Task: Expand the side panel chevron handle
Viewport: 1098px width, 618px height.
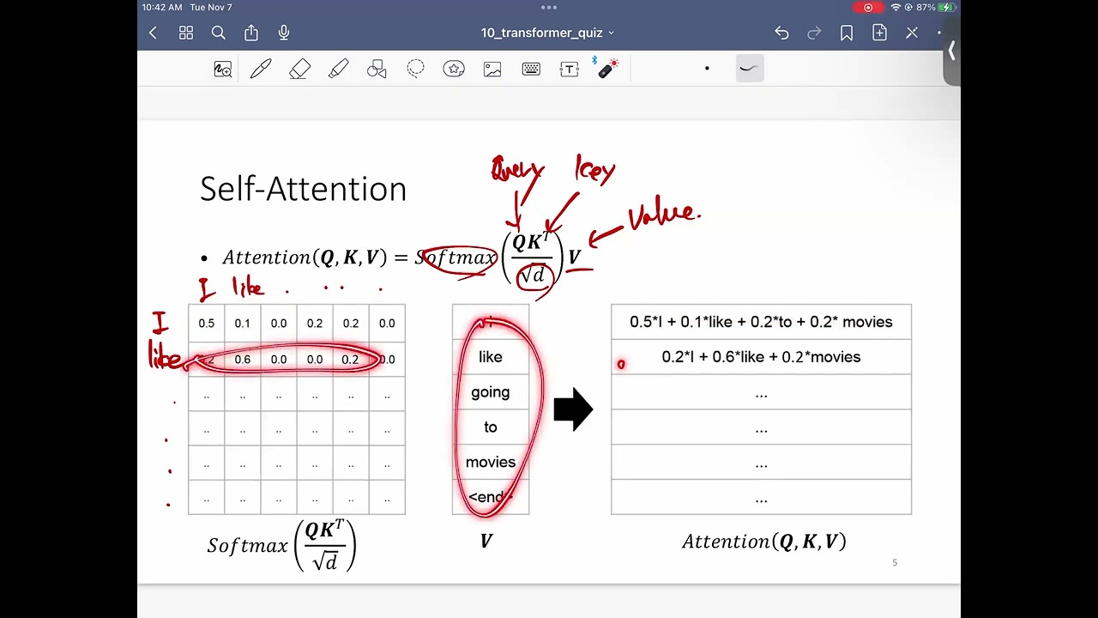Action: (951, 51)
